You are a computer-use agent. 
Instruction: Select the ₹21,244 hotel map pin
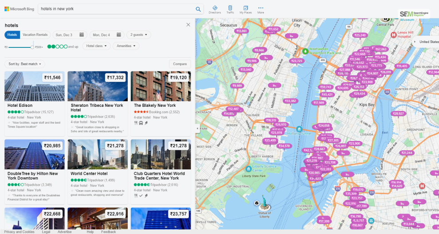(407, 153)
